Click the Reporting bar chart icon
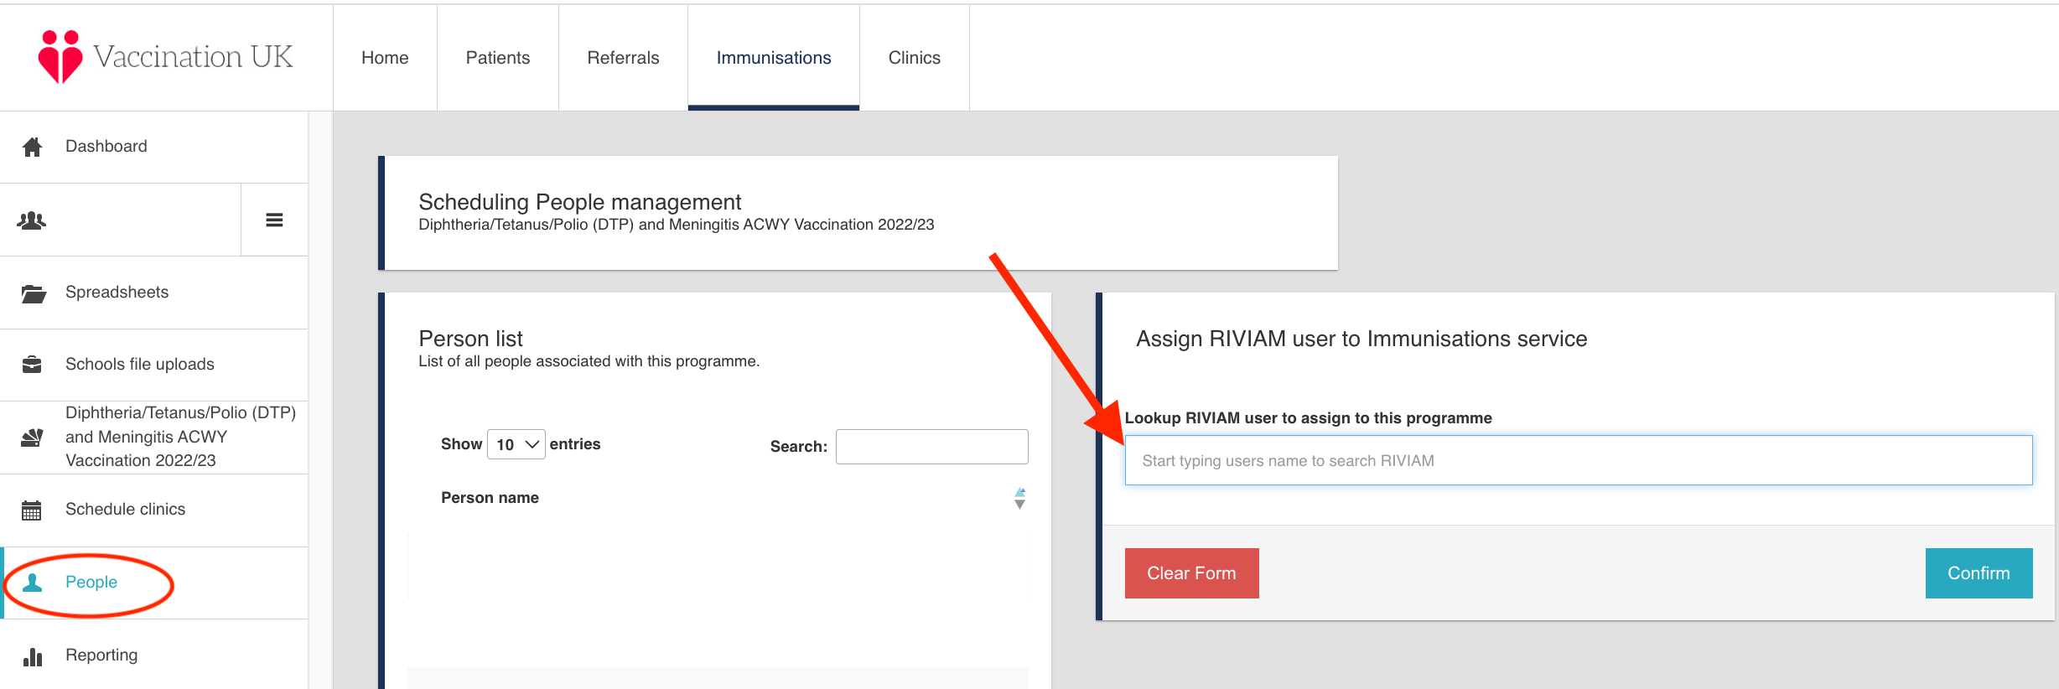Viewport: 2059px width, 689px height. [33, 656]
